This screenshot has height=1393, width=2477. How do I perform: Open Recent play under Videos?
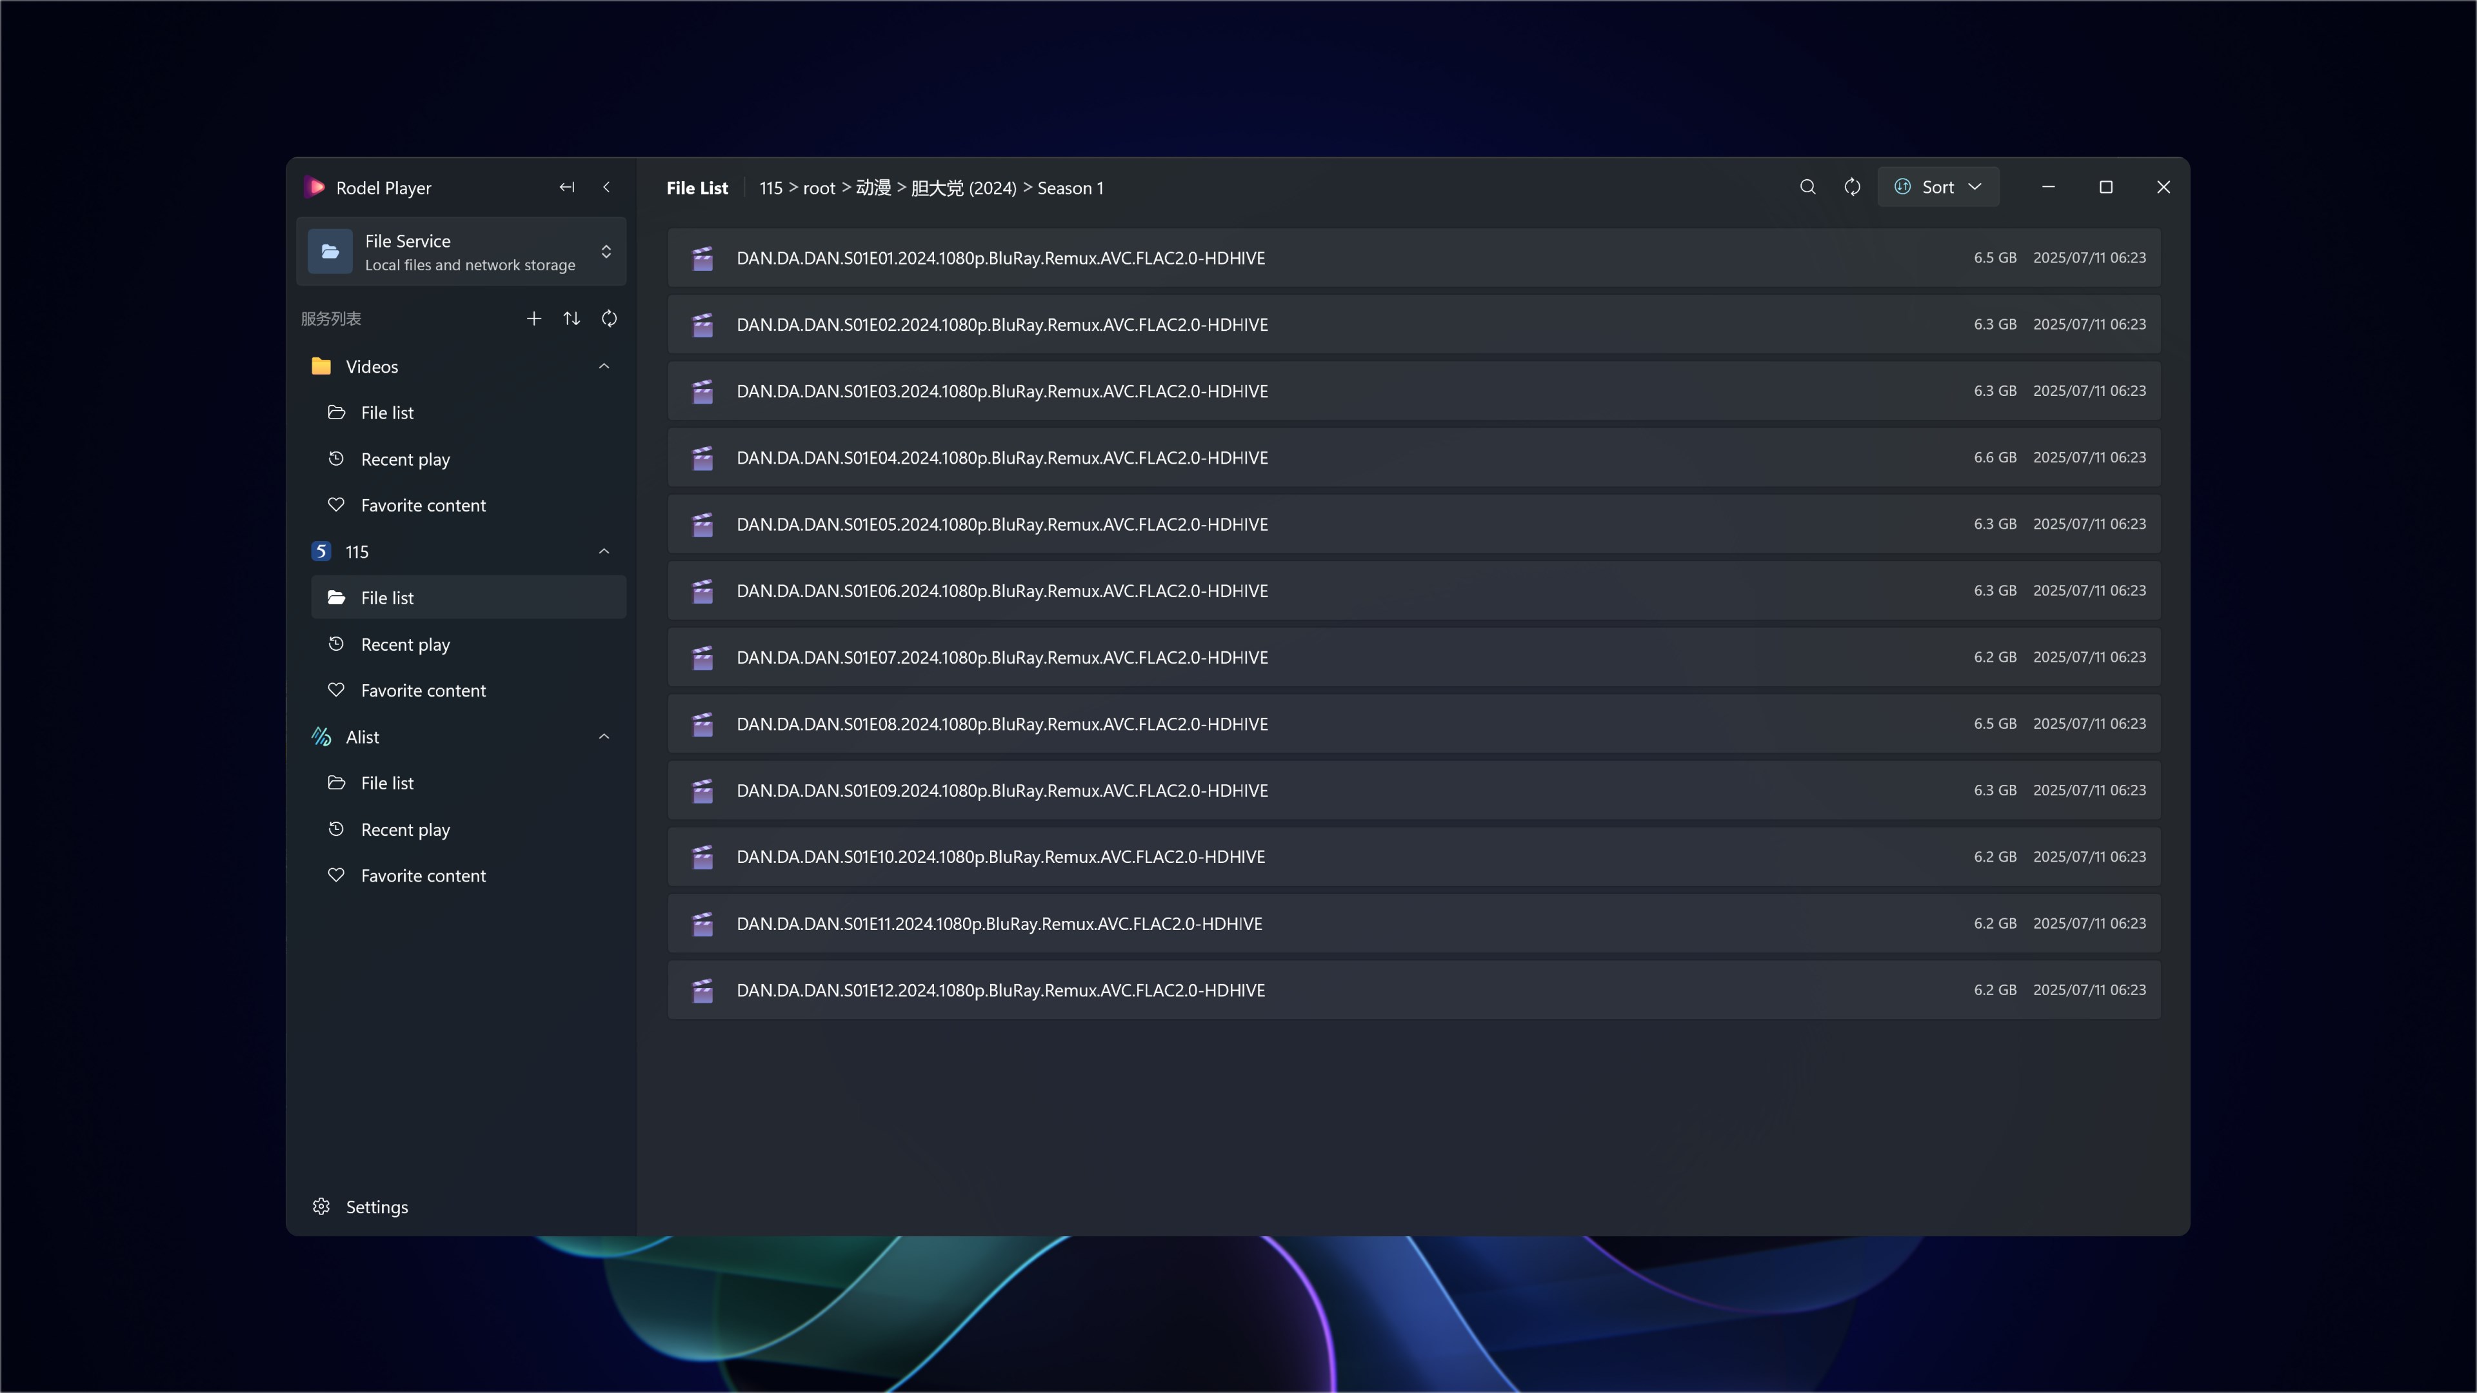click(x=469, y=459)
